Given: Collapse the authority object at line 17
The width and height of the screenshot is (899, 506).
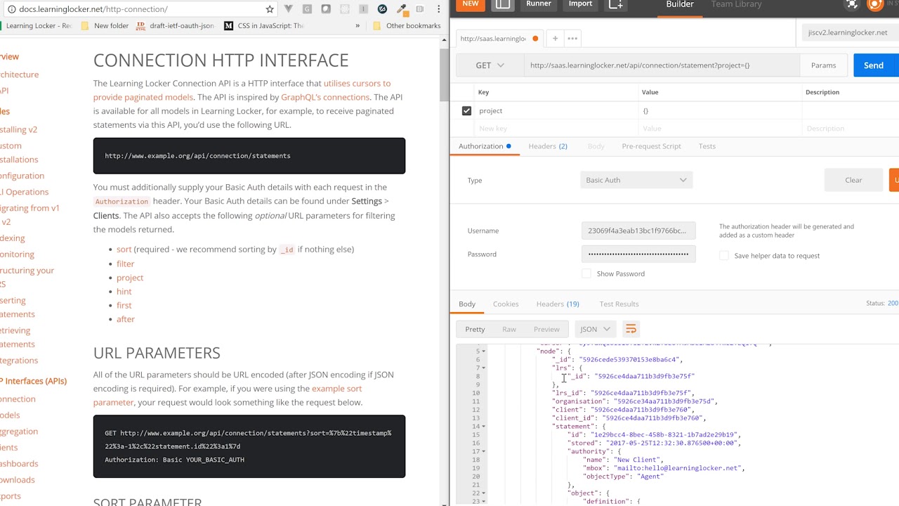Looking at the screenshot, I should pos(483,451).
